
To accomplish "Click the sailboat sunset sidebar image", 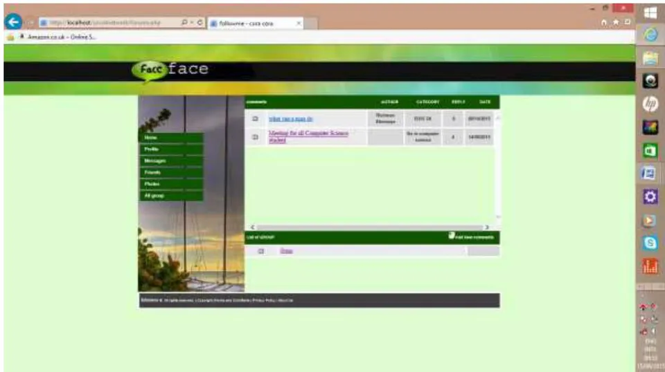I will pyautogui.click(x=191, y=194).
